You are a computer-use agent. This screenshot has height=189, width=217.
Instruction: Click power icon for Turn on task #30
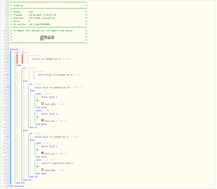click(42, 120)
